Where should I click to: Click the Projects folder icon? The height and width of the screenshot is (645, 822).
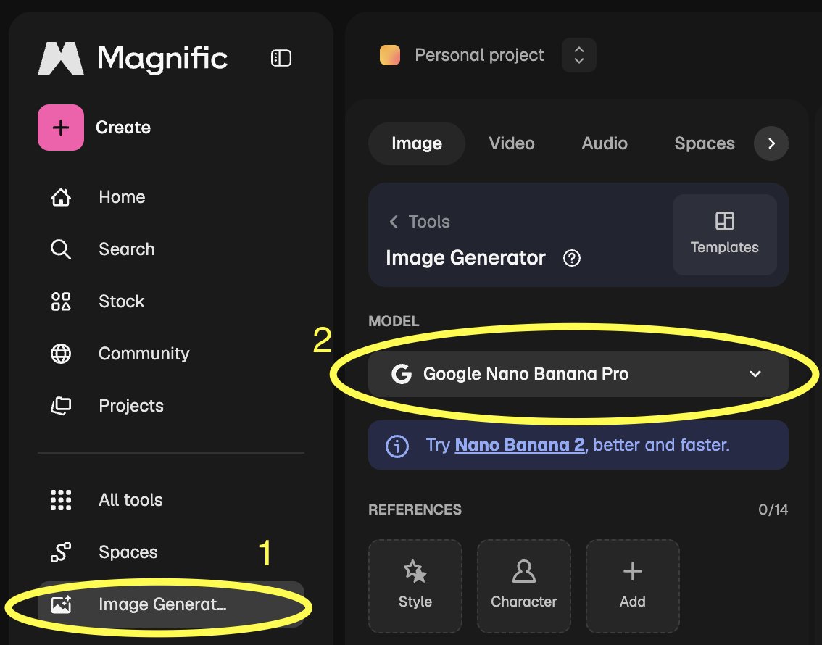(61, 406)
